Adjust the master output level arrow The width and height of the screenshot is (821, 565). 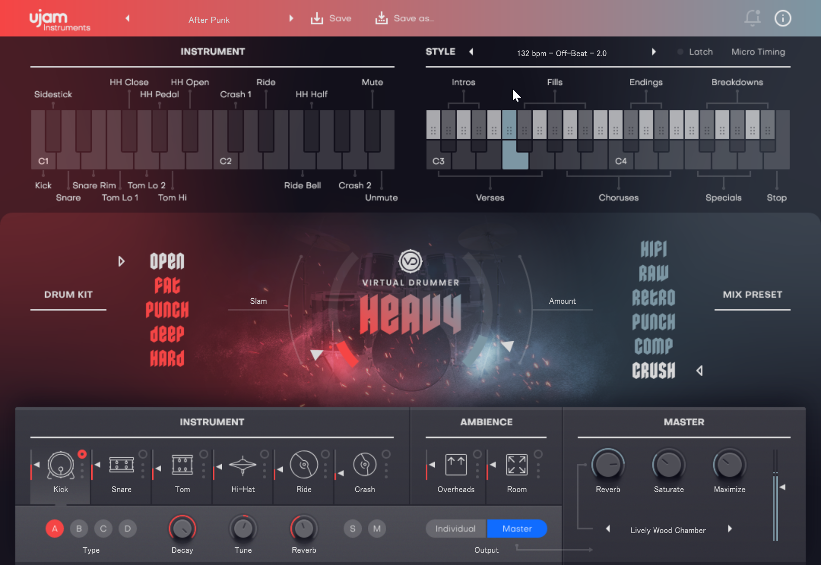pos(782,487)
